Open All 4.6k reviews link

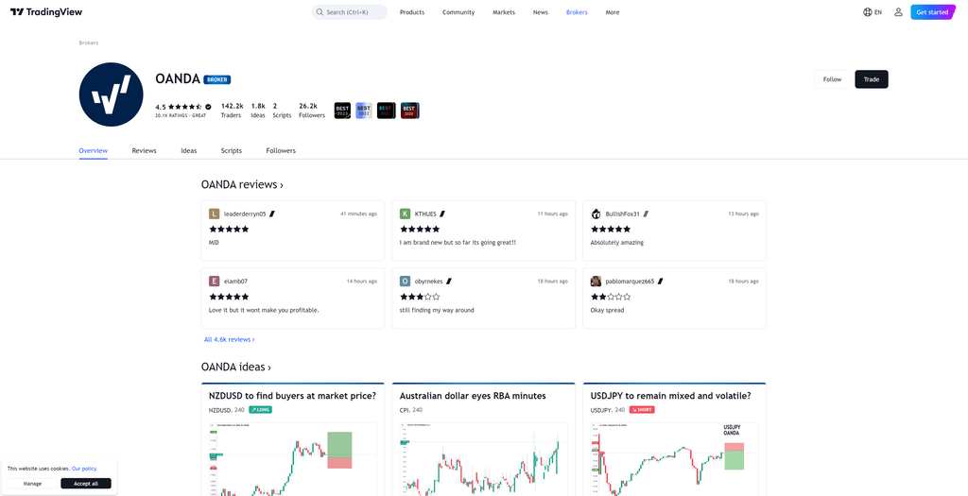(229, 339)
